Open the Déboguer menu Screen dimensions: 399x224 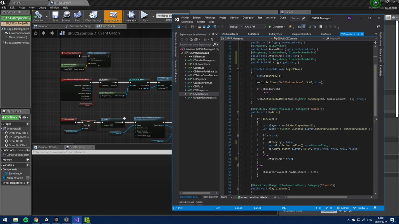click(248, 18)
